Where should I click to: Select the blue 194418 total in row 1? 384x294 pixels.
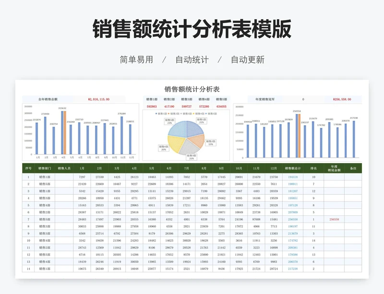click(293, 177)
